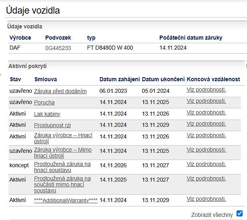View details link in the Porucha row

click(x=206, y=101)
